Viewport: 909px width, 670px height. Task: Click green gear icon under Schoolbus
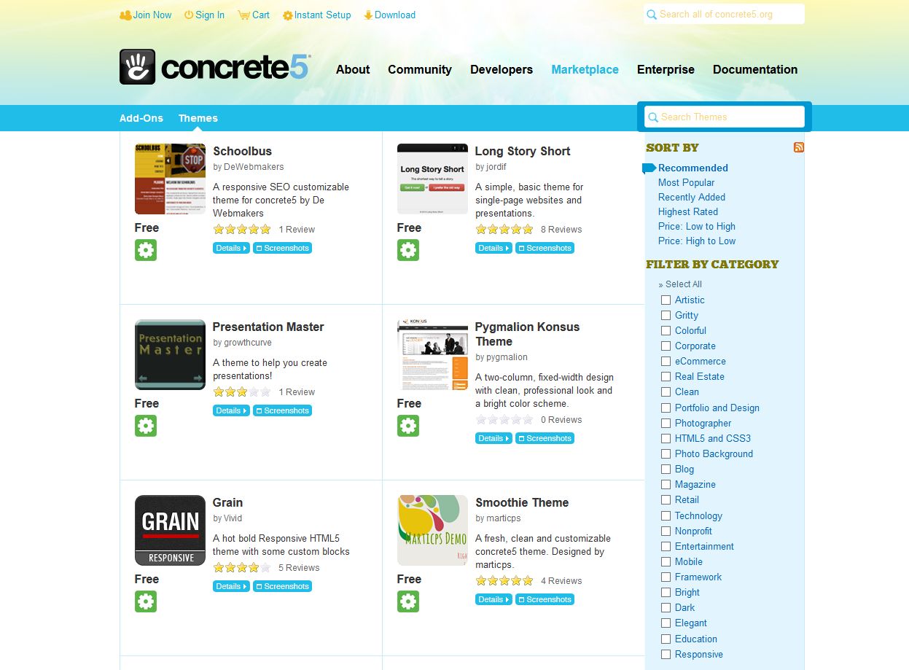tap(146, 250)
